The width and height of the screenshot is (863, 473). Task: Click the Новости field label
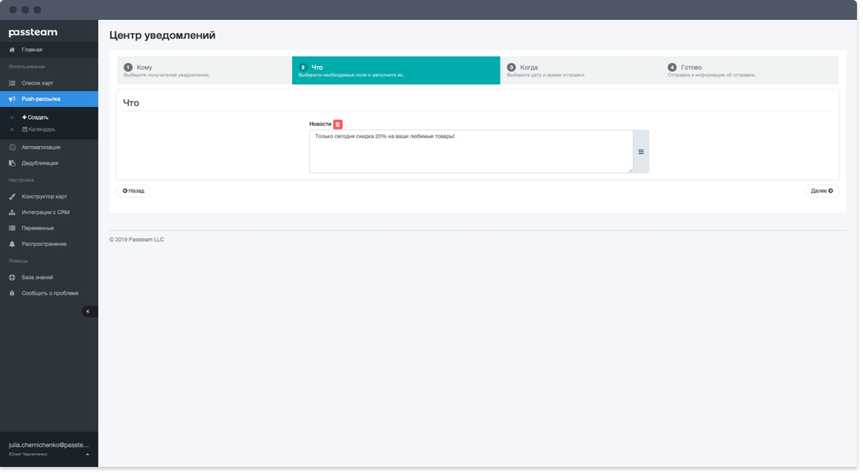(321, 124)
